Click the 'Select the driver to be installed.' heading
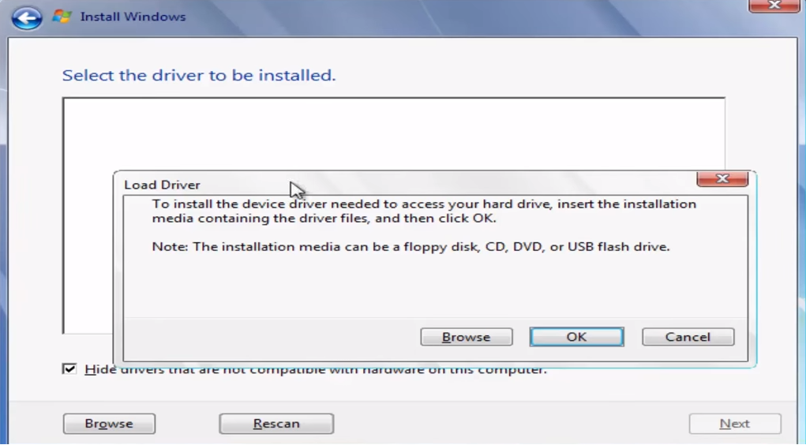This screenshot has width=806, height=445. coord(198,76)
